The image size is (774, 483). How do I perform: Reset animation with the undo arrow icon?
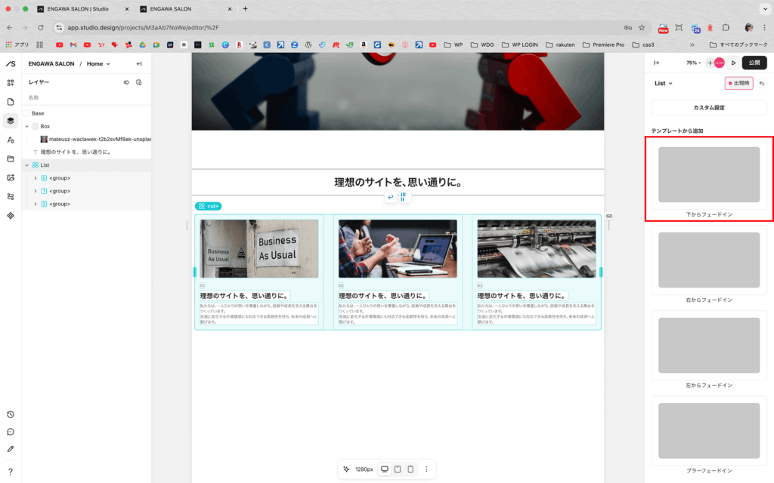click(762, 83)
